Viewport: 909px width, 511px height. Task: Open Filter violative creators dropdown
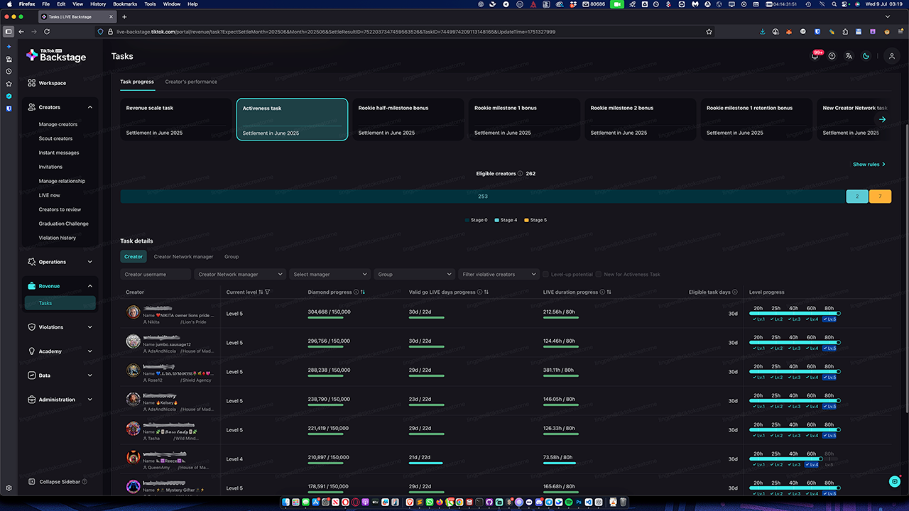click(499, 275)
